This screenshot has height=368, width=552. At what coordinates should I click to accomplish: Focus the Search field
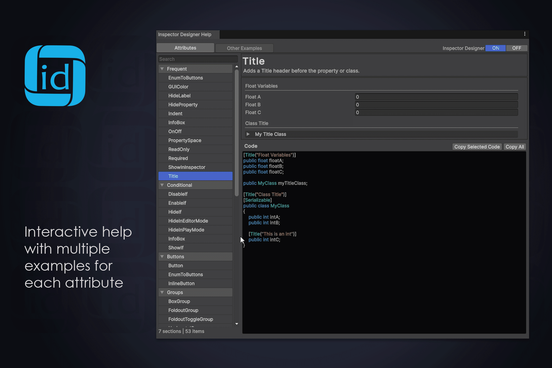click(198, 59)
